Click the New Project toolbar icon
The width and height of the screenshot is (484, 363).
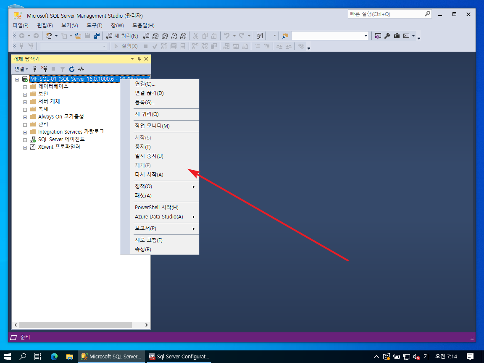click(x=49, y=36)
